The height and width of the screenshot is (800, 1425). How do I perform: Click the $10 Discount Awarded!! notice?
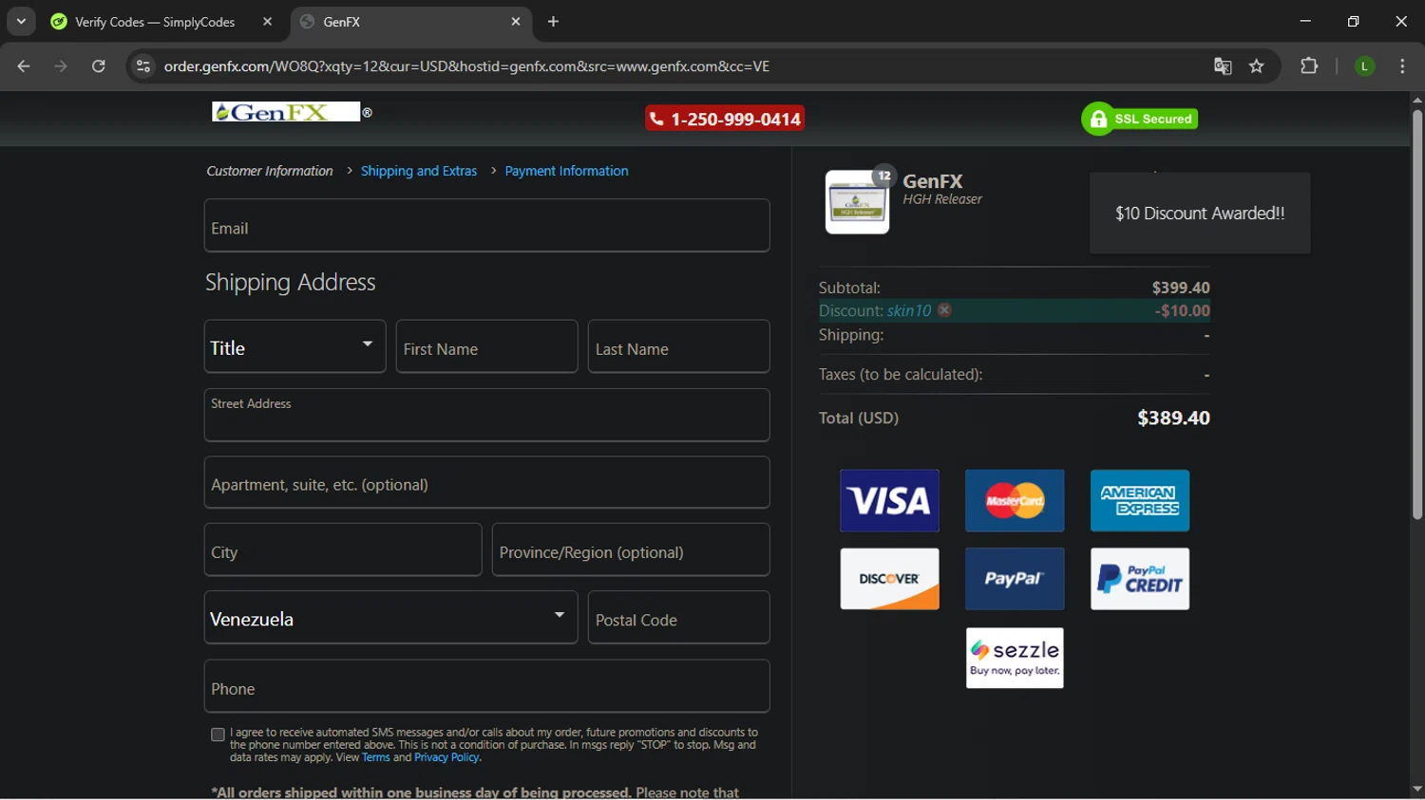coord(1200,214)
